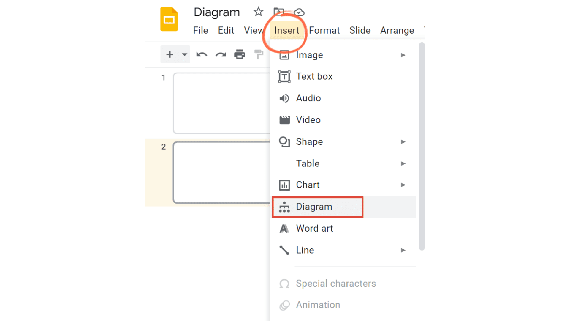Click the presentation title Diagram to rename

(x=216, y=12)
